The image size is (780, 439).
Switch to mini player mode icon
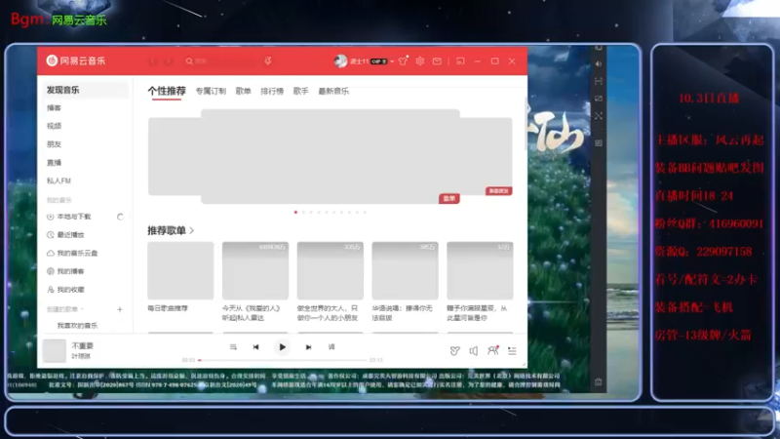tap(460, 60)
